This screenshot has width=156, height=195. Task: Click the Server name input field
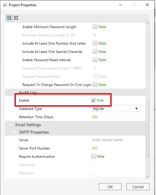coord(116,140)
